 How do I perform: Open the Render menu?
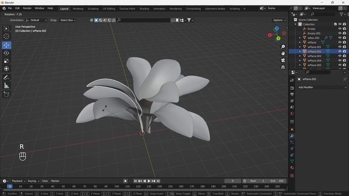27,8
